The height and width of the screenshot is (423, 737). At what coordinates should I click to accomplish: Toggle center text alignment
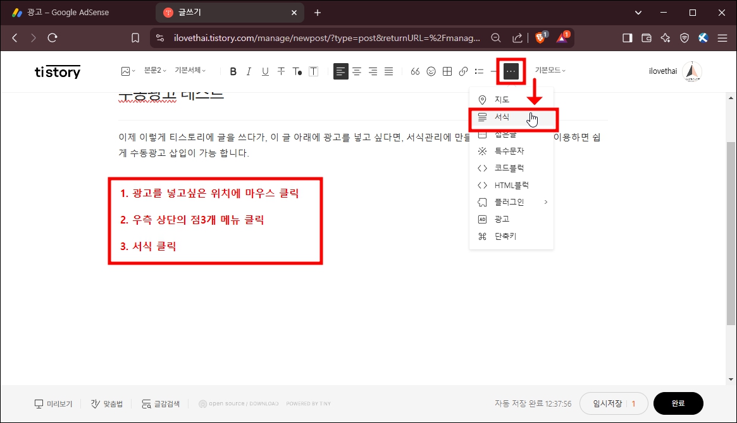tap(357, 71)
